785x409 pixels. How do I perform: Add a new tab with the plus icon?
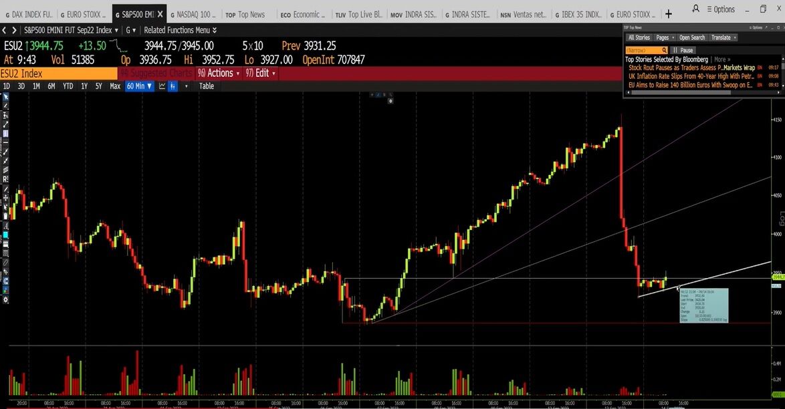[x=669, y=14]
